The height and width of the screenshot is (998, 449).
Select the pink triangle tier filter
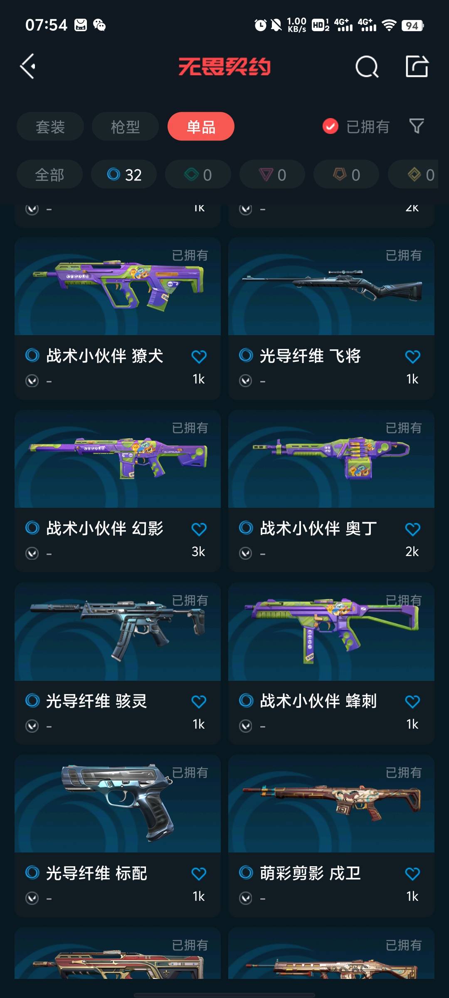272,174
